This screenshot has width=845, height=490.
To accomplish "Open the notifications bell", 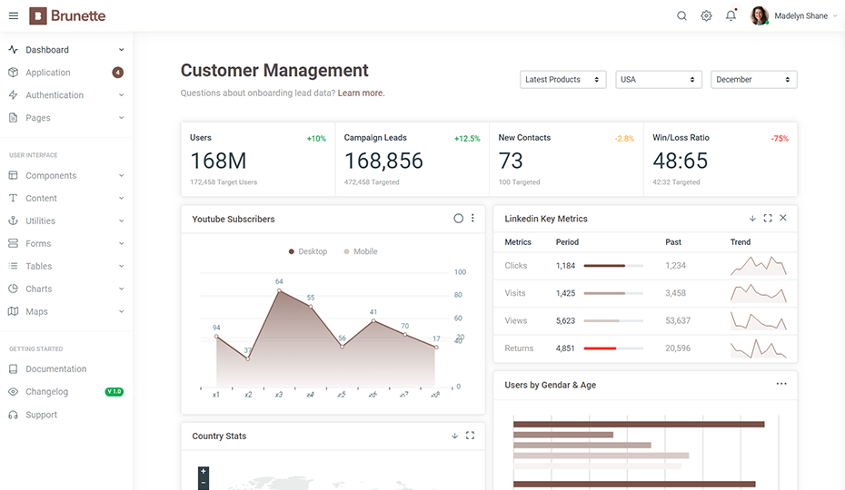I will [x=731, y=15].
